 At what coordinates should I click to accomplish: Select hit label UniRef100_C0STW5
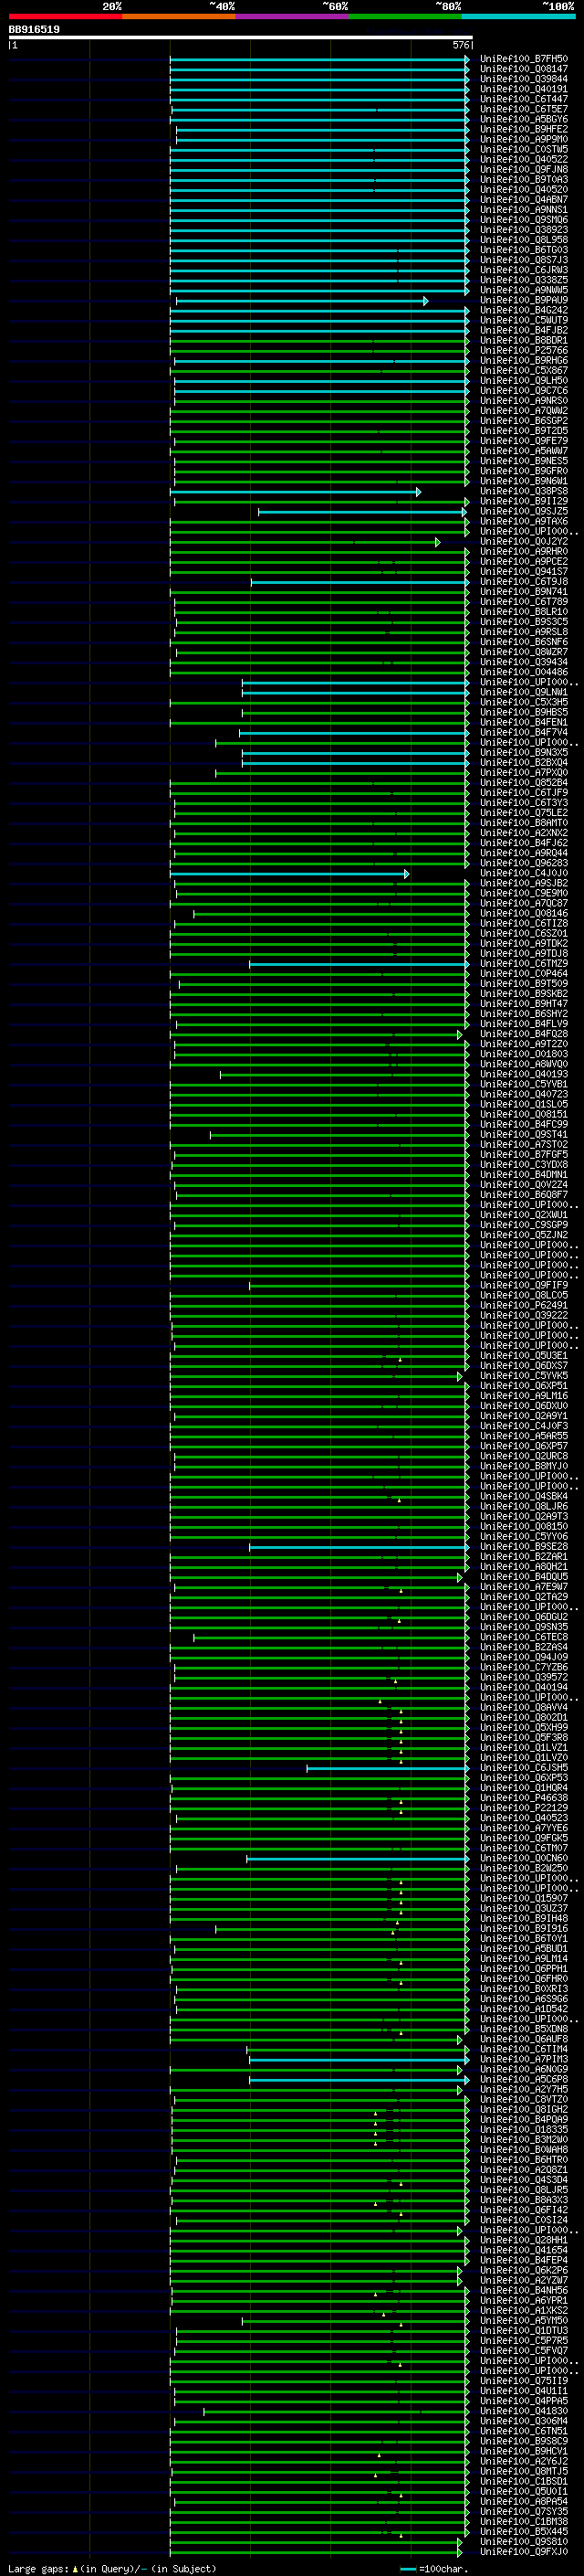524,149
